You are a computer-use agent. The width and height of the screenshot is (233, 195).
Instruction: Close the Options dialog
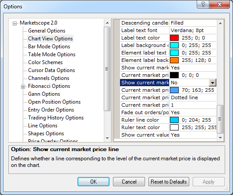[x=219, y=4]
